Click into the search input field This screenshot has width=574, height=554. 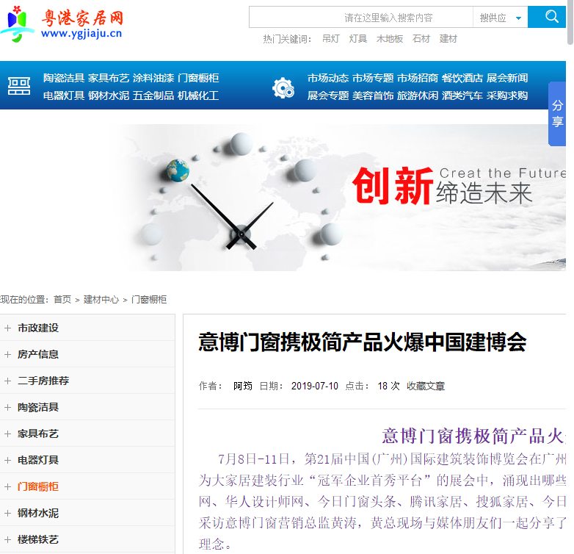coord(361,18)
